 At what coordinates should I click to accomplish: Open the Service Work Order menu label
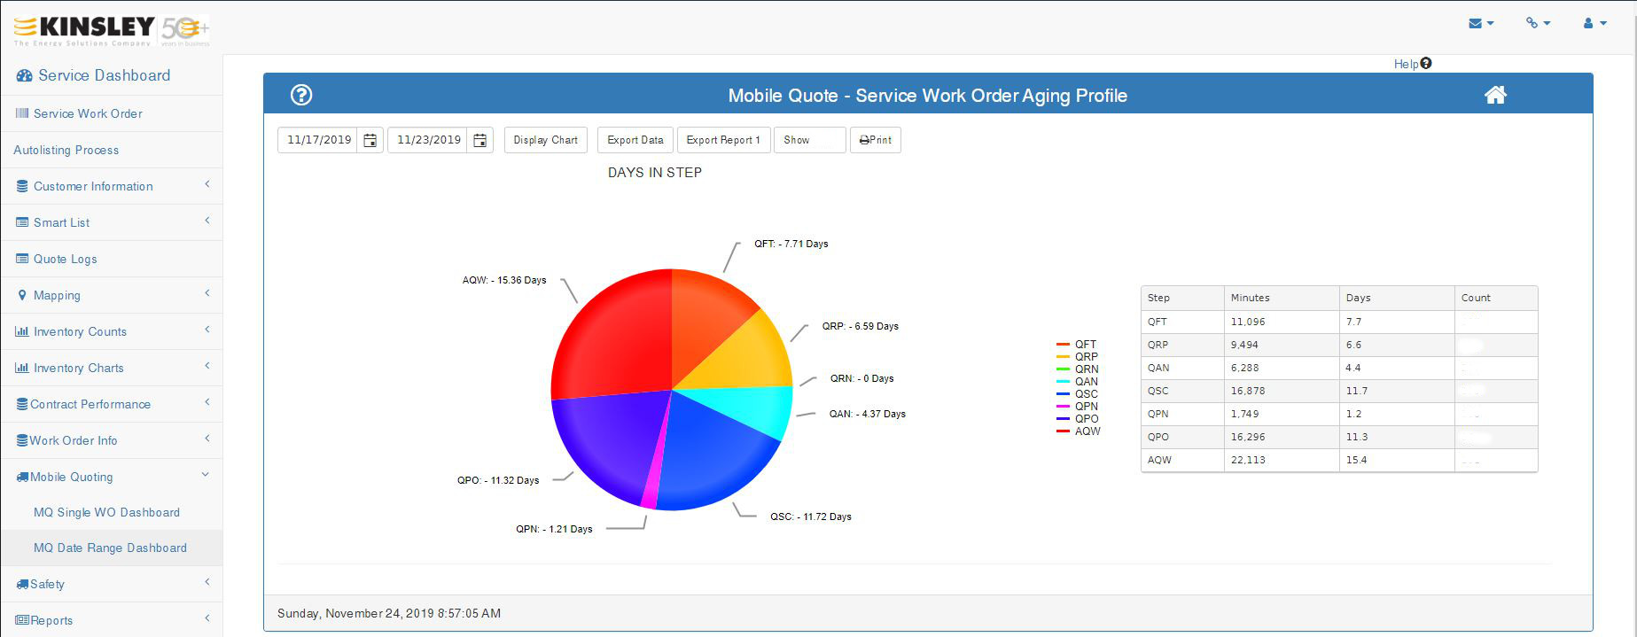click(88, 113)
